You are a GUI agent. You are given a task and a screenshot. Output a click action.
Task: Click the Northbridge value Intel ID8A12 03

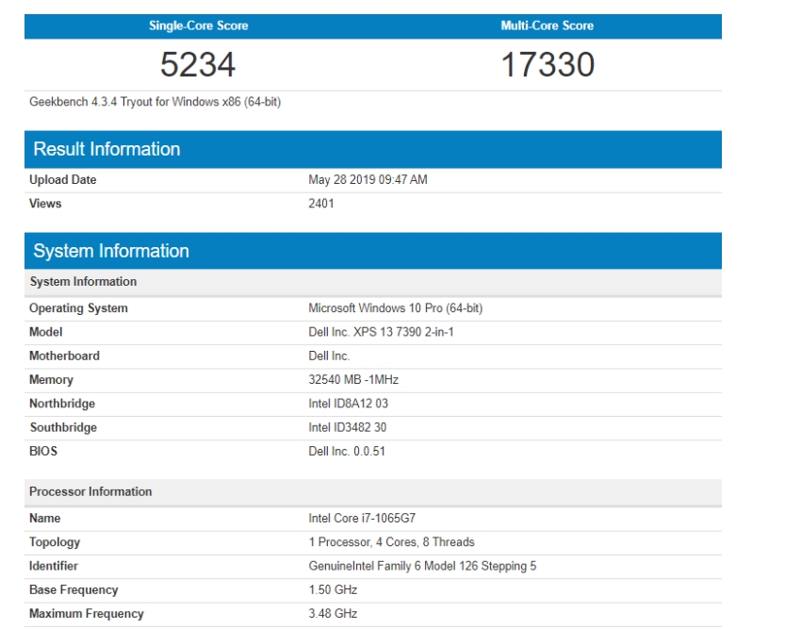tap(348, 404)
